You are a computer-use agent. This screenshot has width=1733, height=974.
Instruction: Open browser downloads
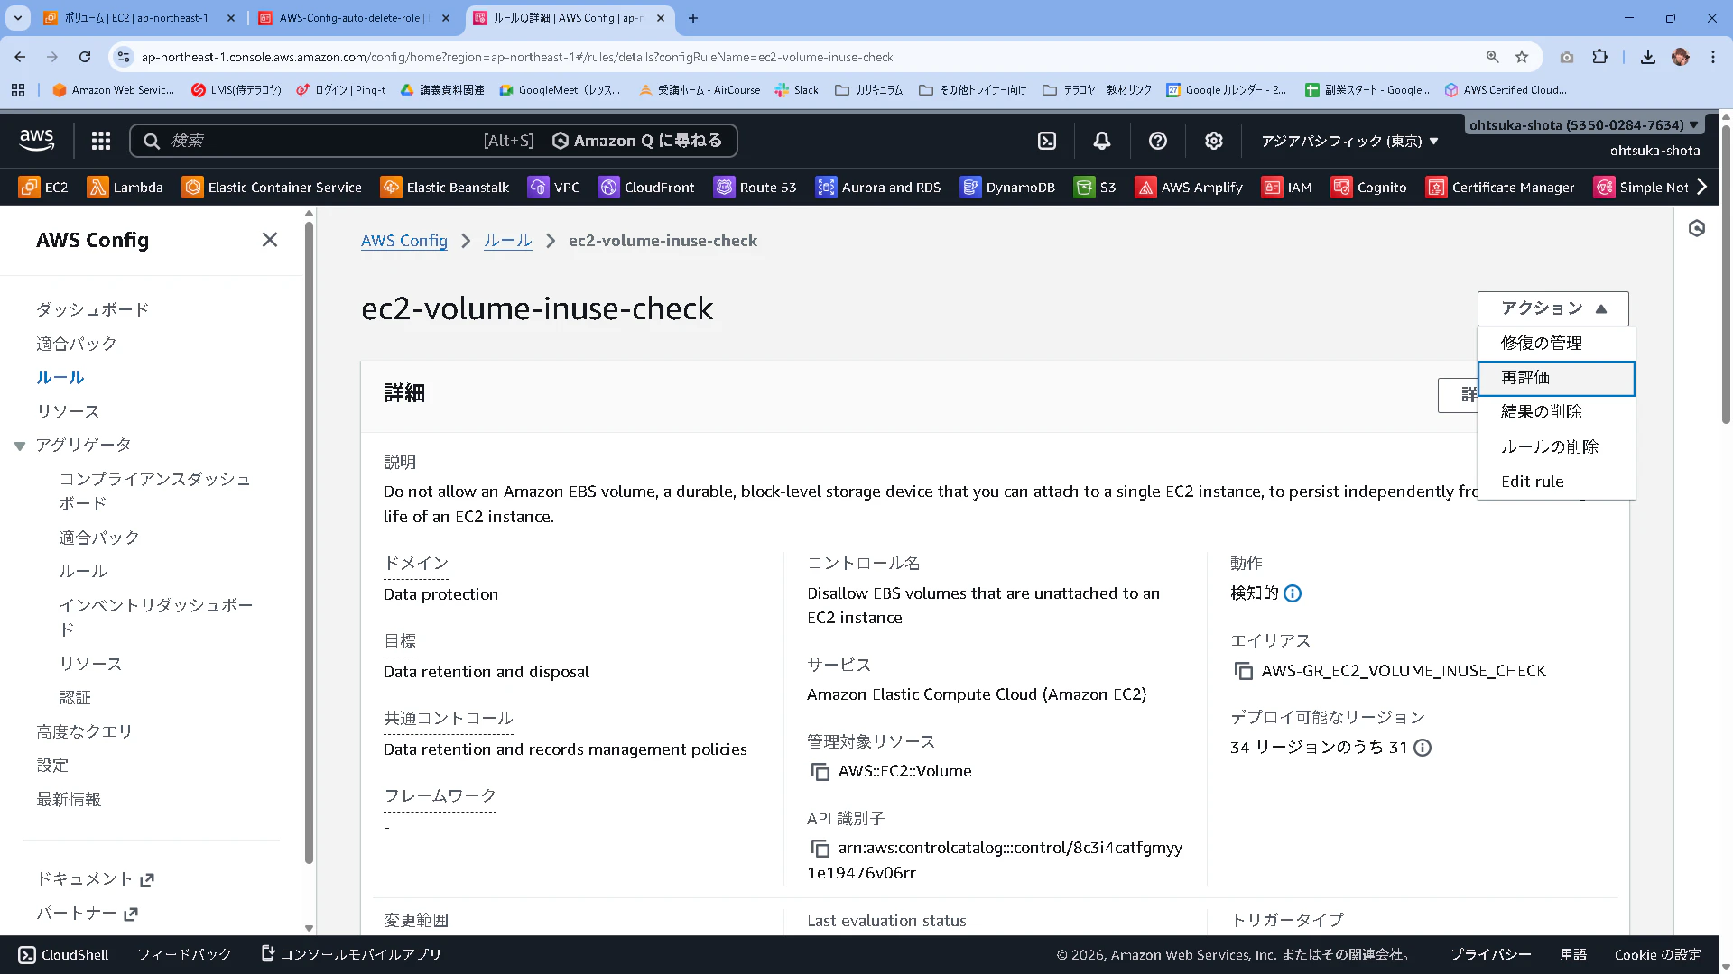pos(1648,57)
